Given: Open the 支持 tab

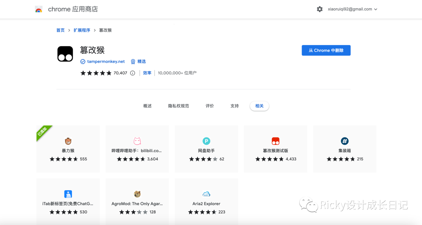Looking at the screenshot, I should [x=234, y=106].
